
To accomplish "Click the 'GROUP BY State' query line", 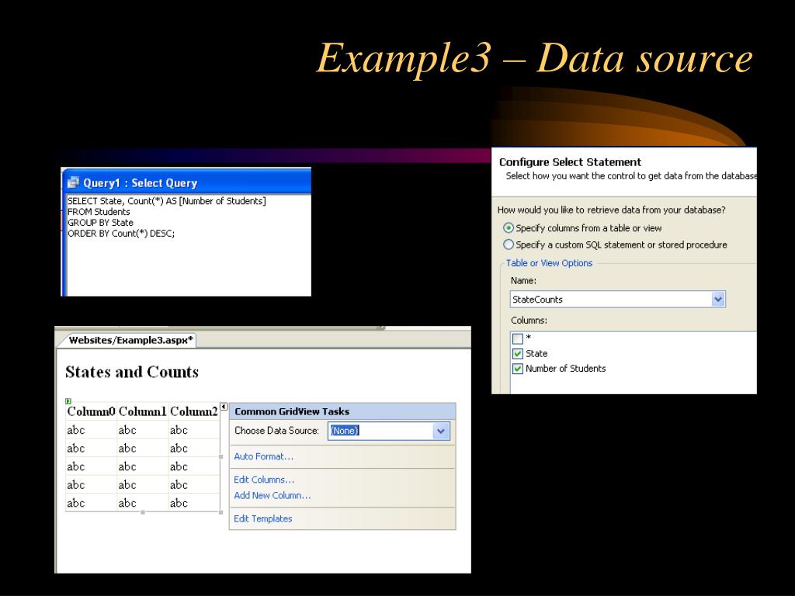I will pos(100,223).
